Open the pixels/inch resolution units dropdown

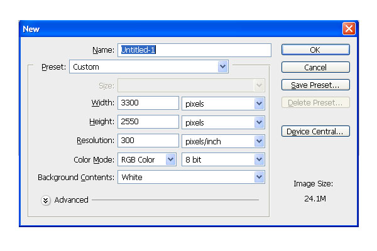coord(223,141)
